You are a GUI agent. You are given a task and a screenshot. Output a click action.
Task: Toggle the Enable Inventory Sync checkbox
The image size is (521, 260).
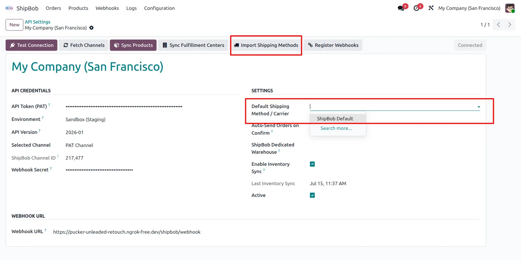(312, 164)
